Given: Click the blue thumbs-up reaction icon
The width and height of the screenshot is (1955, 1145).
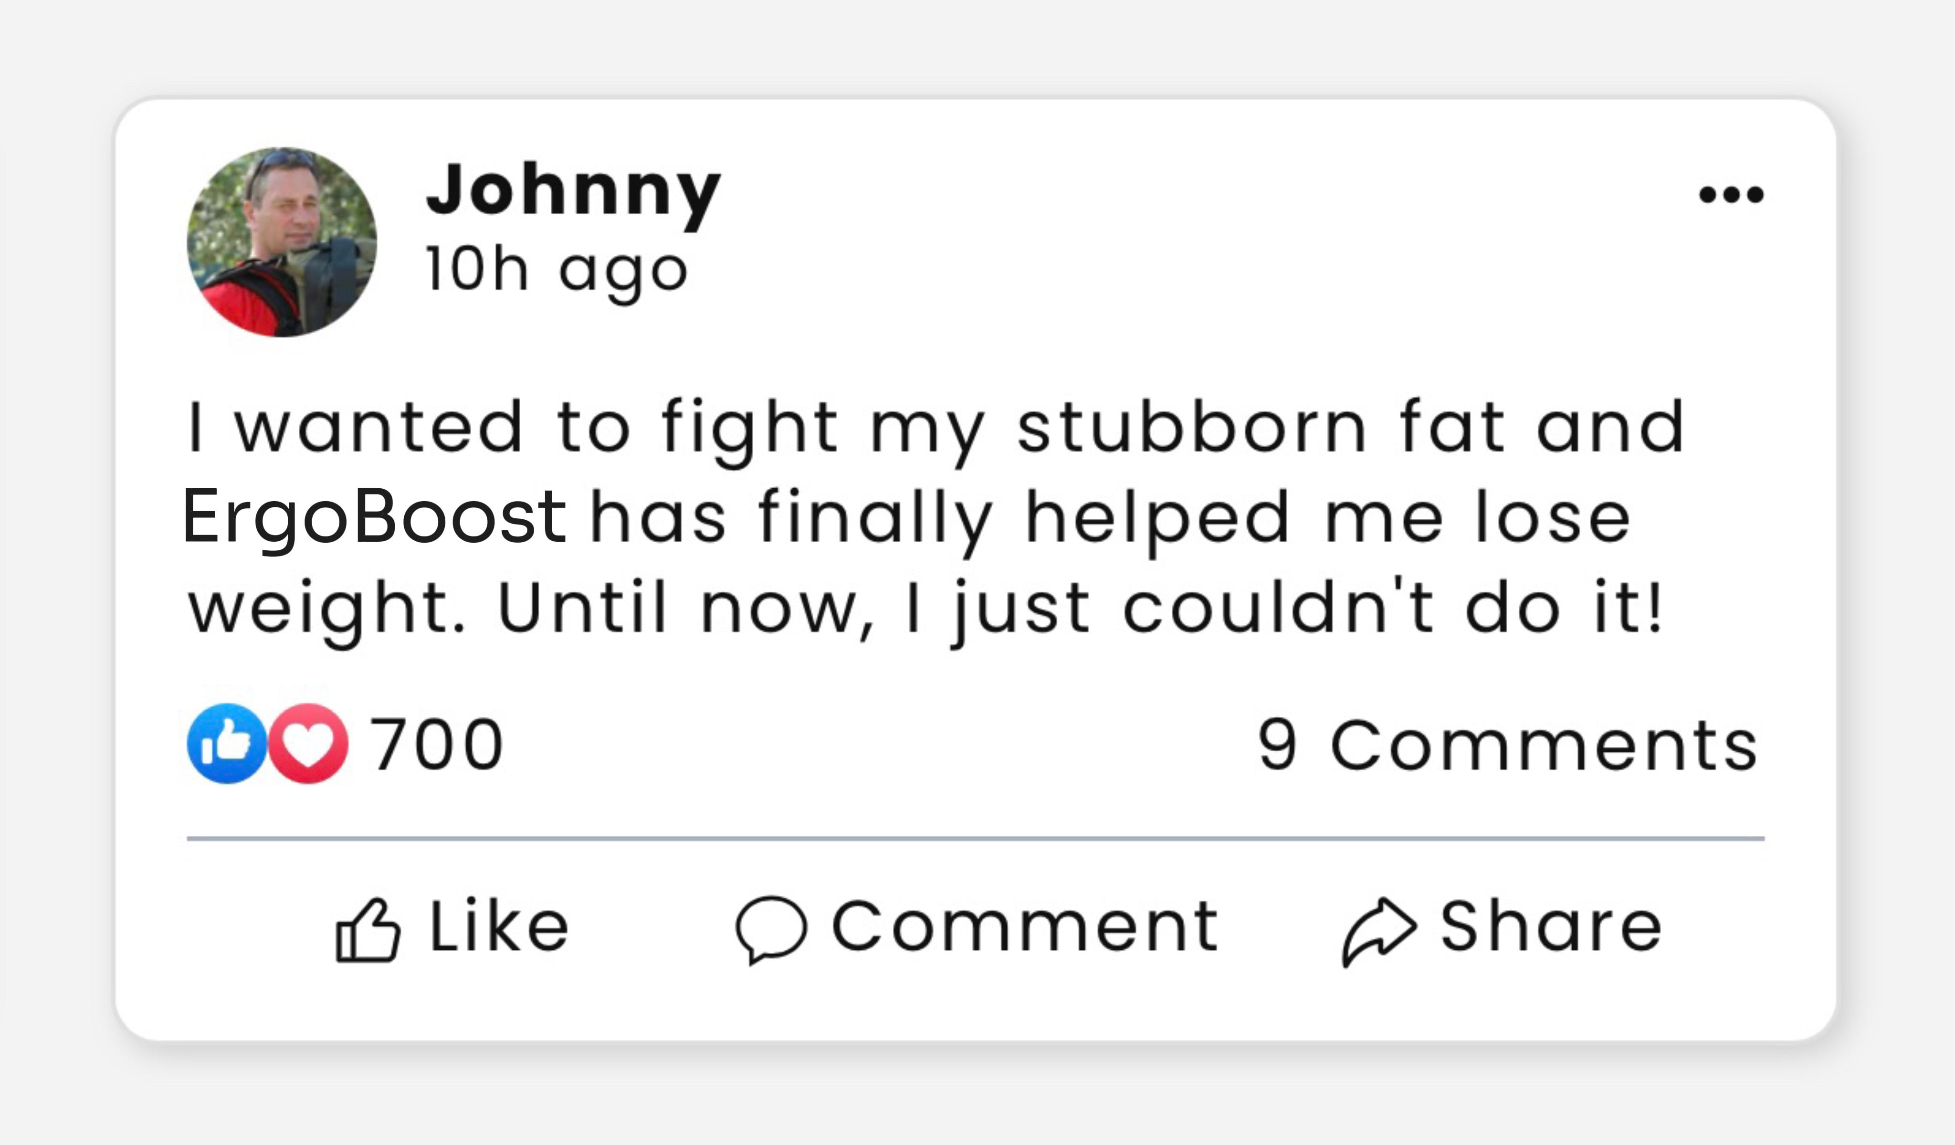Looking at the screenshot, I should click(227, 743).
